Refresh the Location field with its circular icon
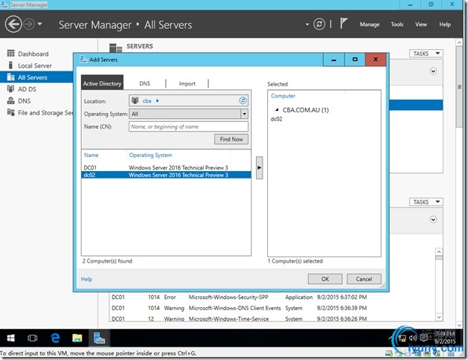The height and width of the screenshot is (360, 468). click(243, 100)
